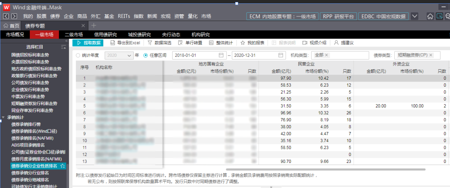Viewport: 450px width, 188px height.
Task: Switch to 市场概况 tab
Action: [15, 34]
